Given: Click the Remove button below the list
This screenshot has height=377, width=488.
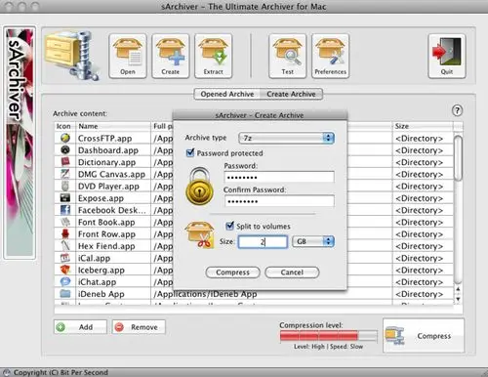Looking at the screenshot, I should [x=139, y=327].
